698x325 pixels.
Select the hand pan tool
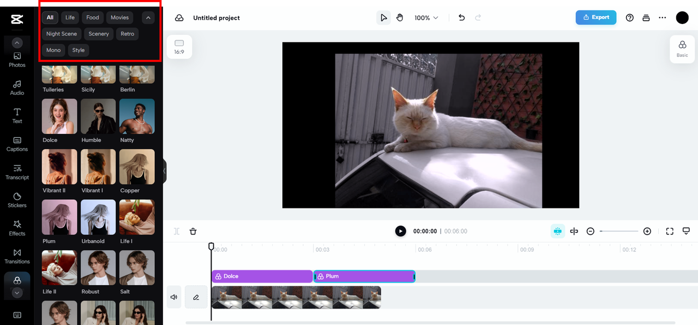pyautogui.click(x=400, y=18)
